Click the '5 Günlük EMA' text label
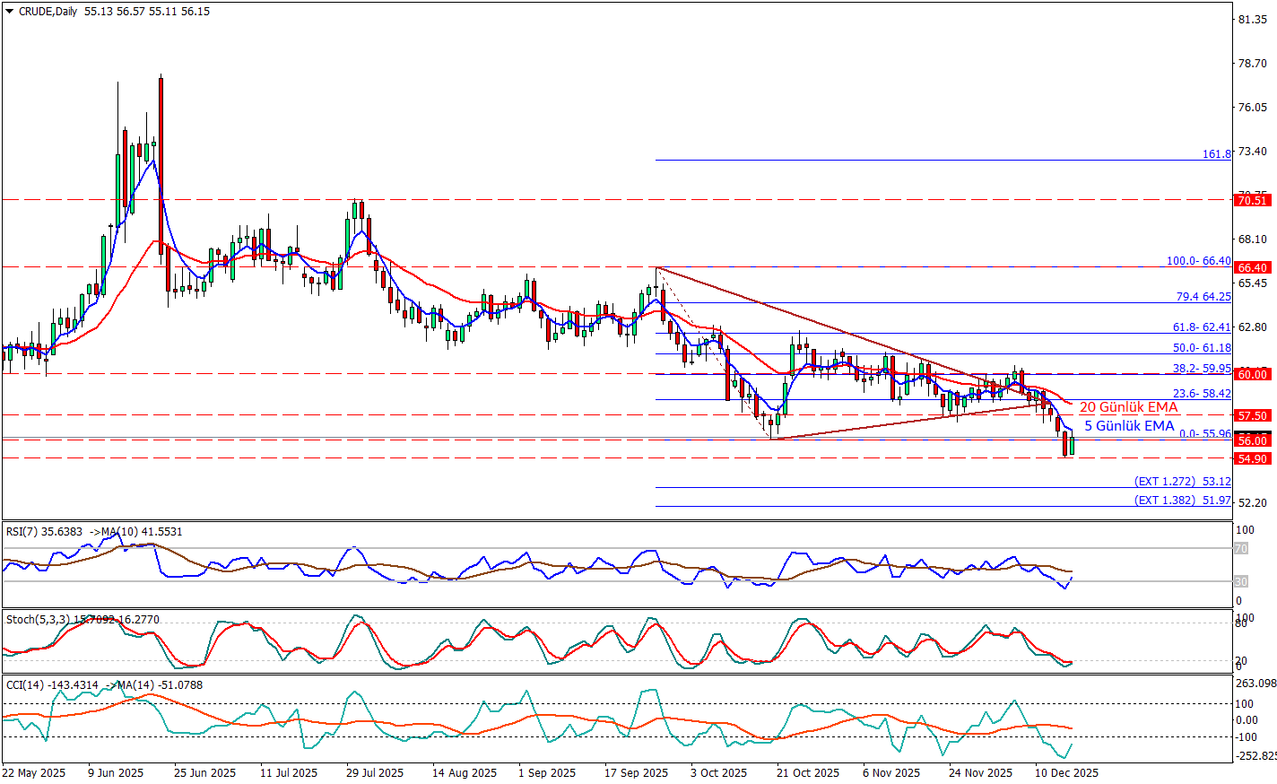This screenshot has height=784, width=1277. tap(1128, 426)
